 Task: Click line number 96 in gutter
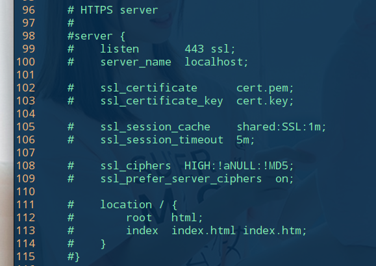(29, 10)
